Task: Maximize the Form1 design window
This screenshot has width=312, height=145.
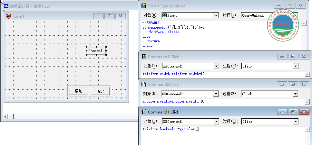Action: pyautogui.click(x=110, y=16)
